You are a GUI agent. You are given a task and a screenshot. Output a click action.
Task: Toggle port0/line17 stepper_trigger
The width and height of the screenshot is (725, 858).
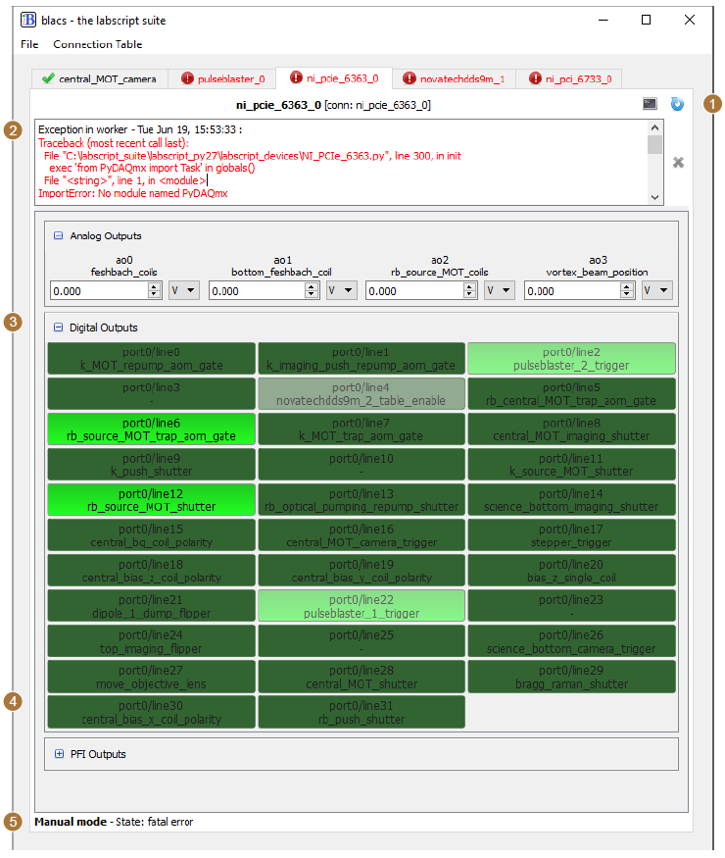pos(571,535)
